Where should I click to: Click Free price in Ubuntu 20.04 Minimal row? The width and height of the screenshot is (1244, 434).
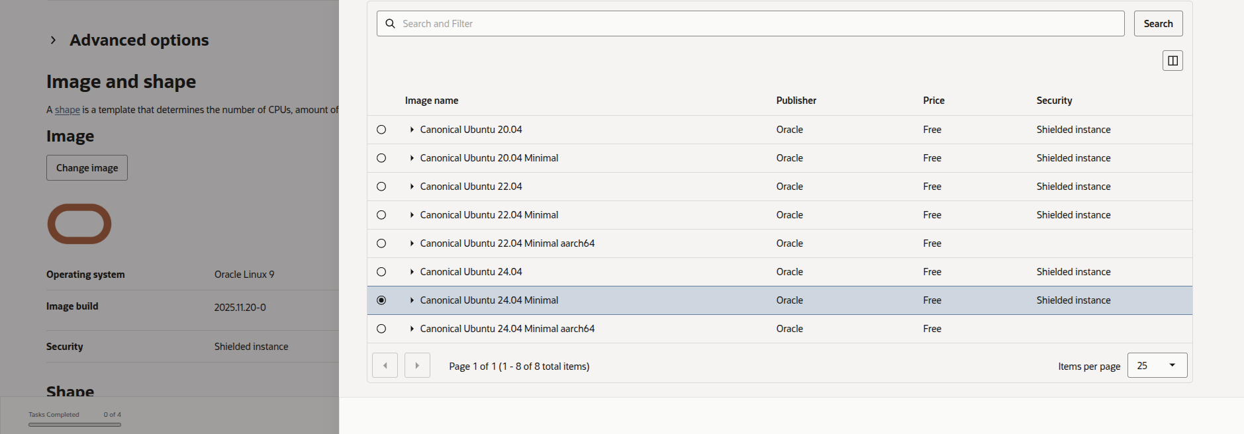pyautogui.click(x=932, y=158)
